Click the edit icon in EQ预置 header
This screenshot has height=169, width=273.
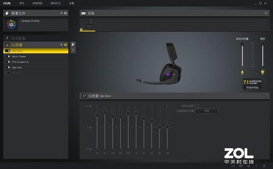pyautogui.click(x=84, y=96)
